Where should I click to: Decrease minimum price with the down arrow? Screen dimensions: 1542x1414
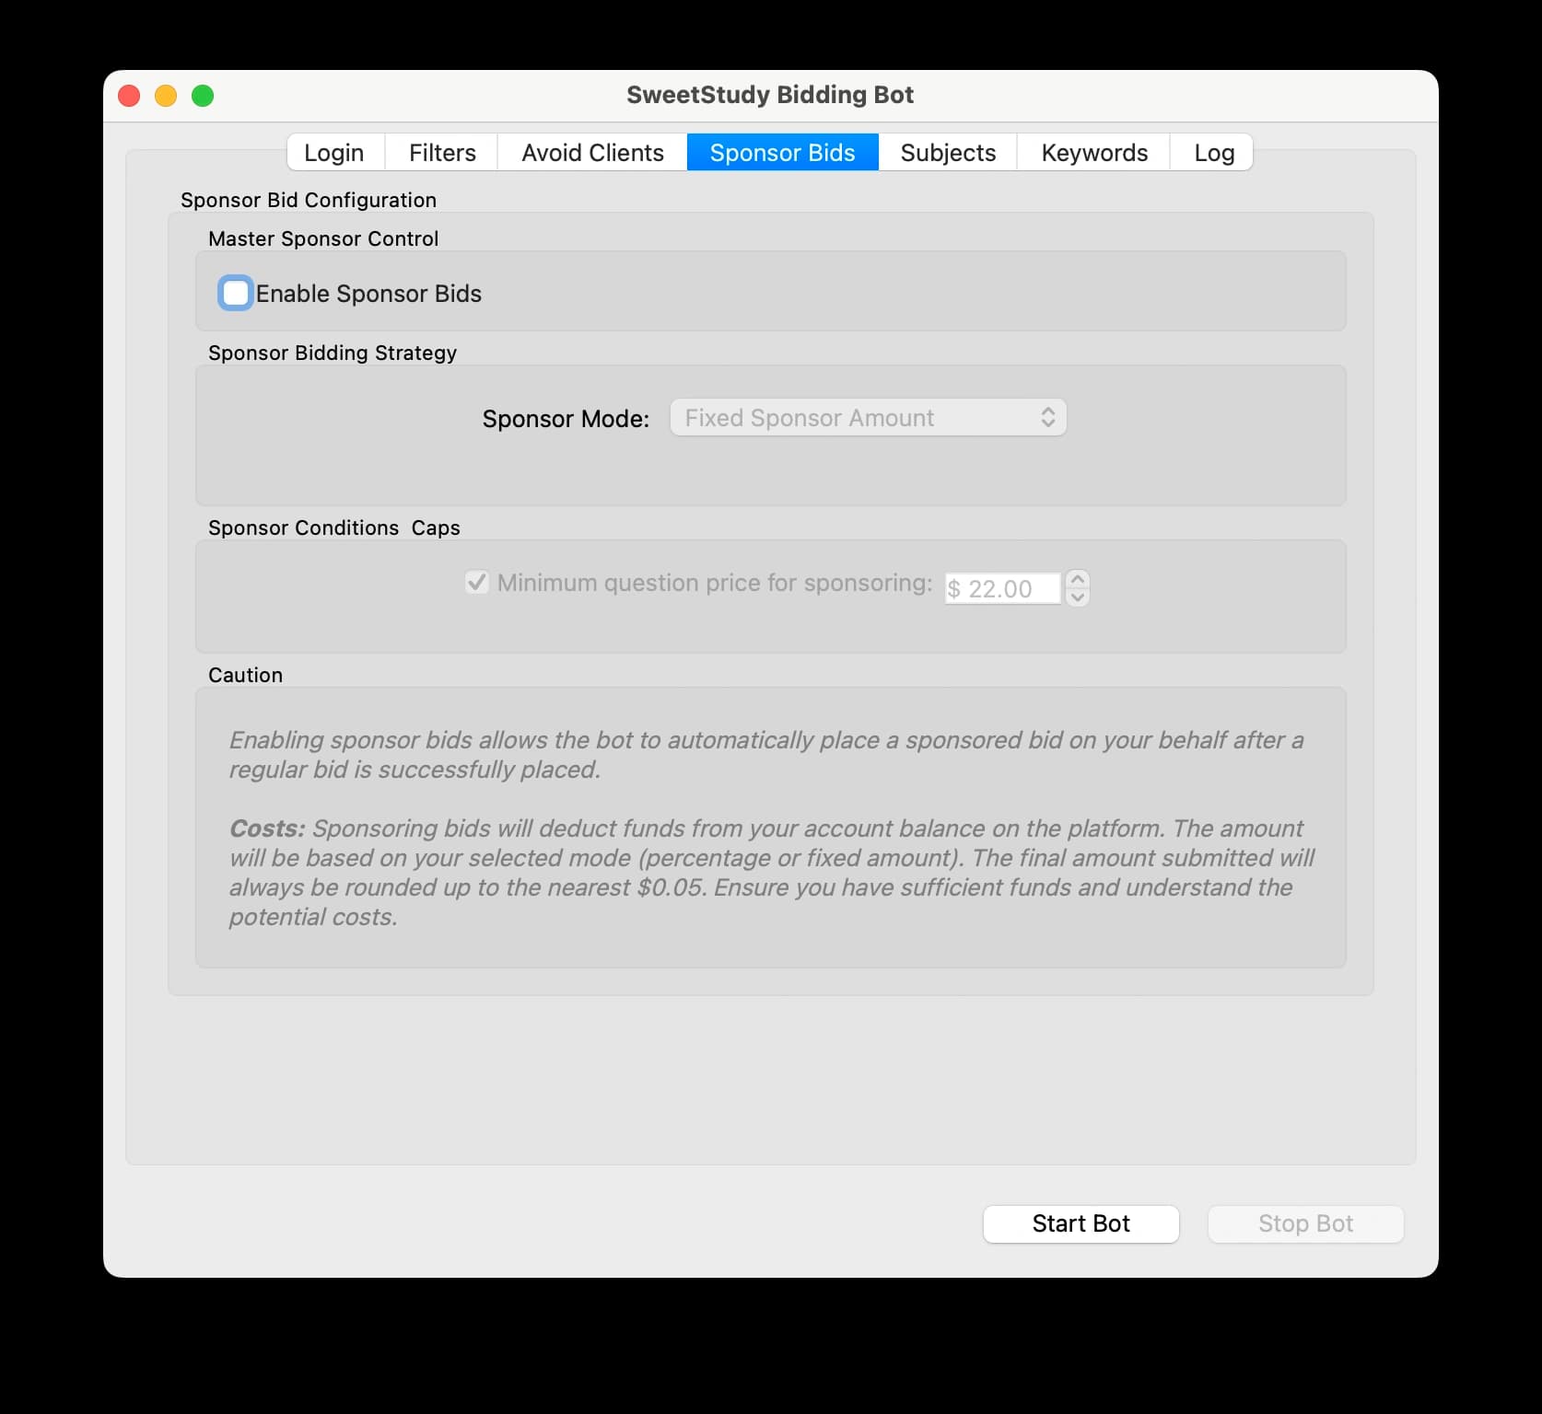[x=1077, y=597]
